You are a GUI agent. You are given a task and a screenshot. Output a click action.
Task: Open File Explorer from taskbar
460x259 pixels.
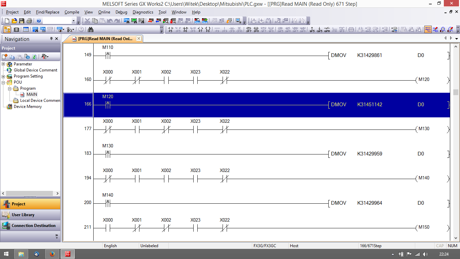click(21, 254)
